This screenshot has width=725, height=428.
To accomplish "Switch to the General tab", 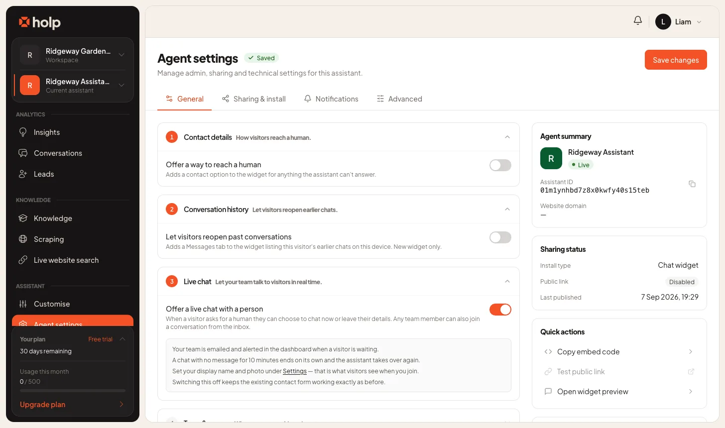I will pyautogui.click(x=185, y=99).
